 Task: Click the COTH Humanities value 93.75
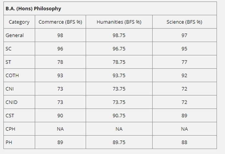[x=119, y=76]
